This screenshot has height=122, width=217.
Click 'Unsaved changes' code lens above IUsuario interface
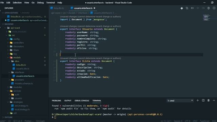click(91, 26)
